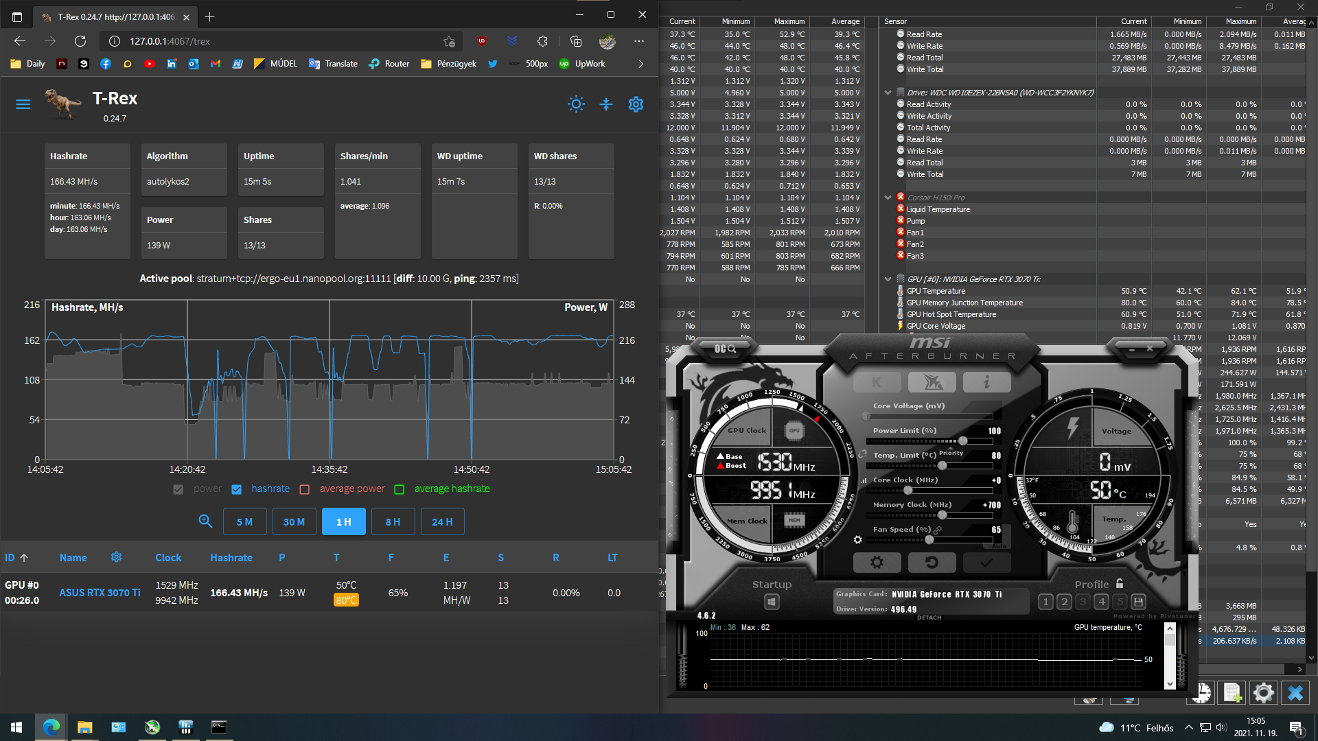Click the T-Rex compact view icon
Image resolution: width=1318 pixels, height=741 pixels.
point(605,104)
